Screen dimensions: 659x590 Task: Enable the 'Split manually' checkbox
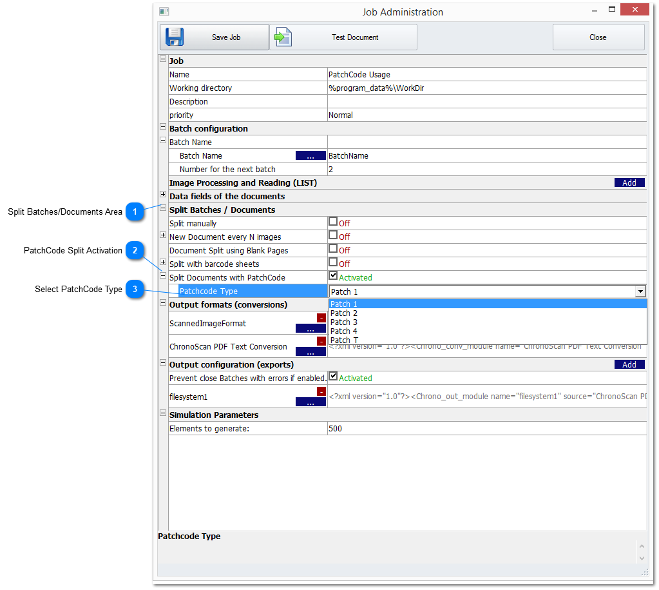click(x=333, y=222)
